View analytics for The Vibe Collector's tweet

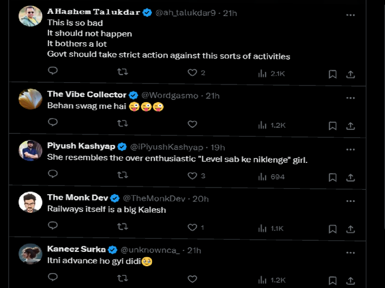pos(272,126)
